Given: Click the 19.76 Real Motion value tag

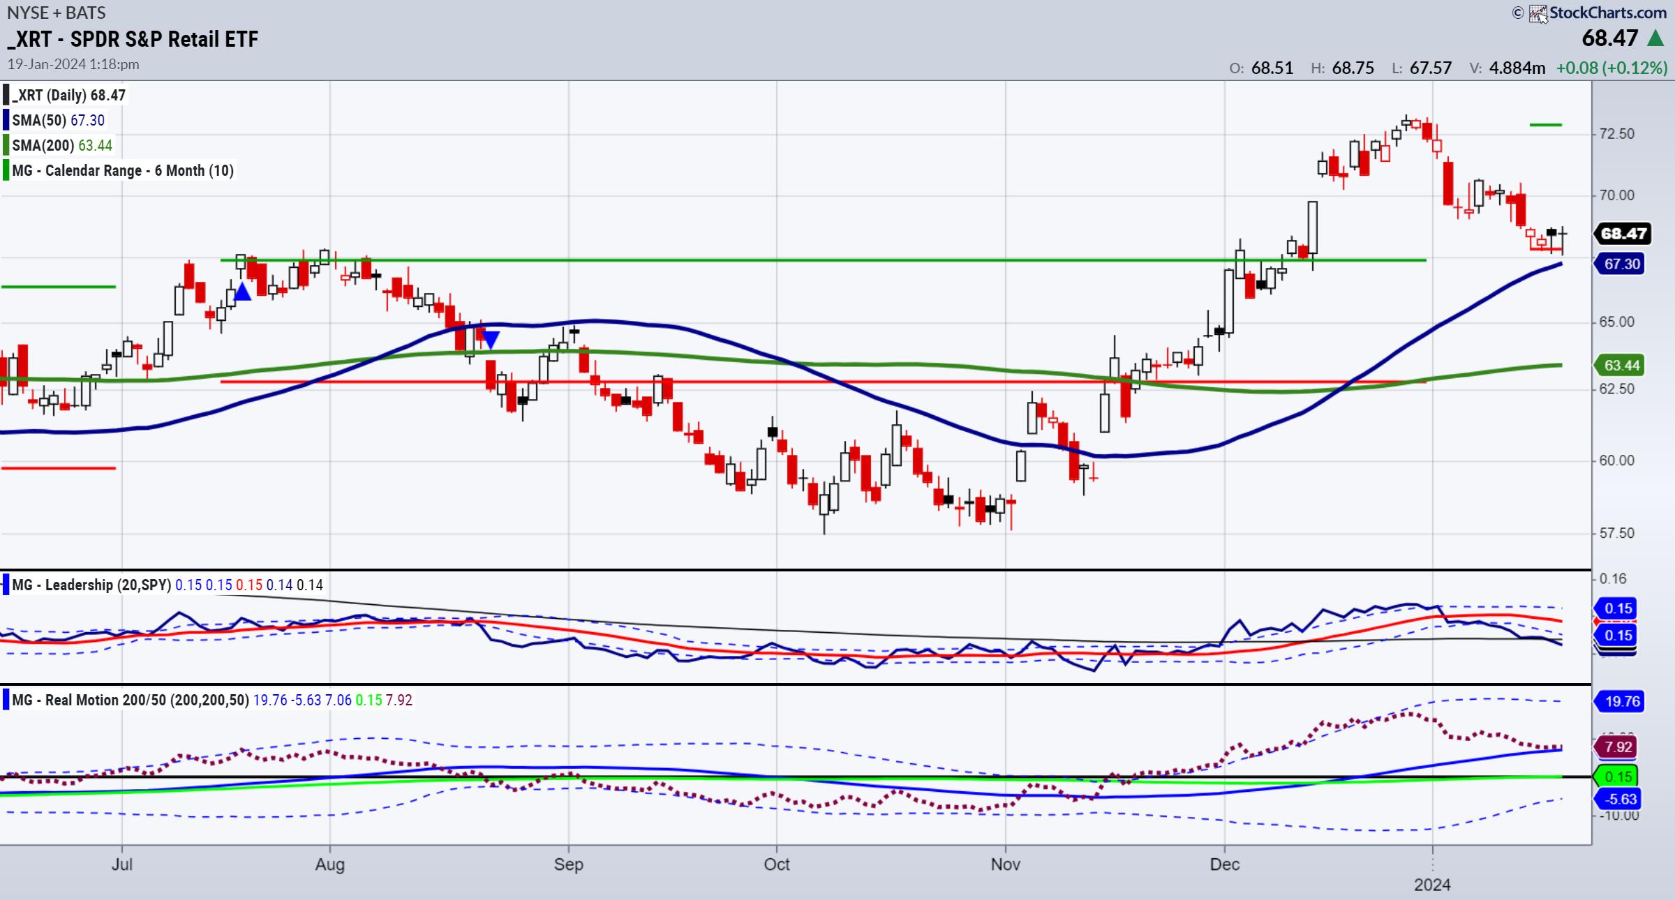Looking at the screenshot, I should point(1621,701).
